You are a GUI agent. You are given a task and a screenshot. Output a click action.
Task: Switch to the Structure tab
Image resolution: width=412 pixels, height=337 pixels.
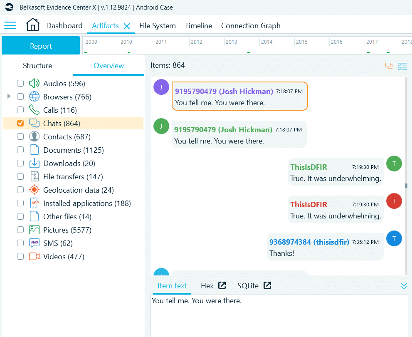pyautogui.click(x=37, y=66)
